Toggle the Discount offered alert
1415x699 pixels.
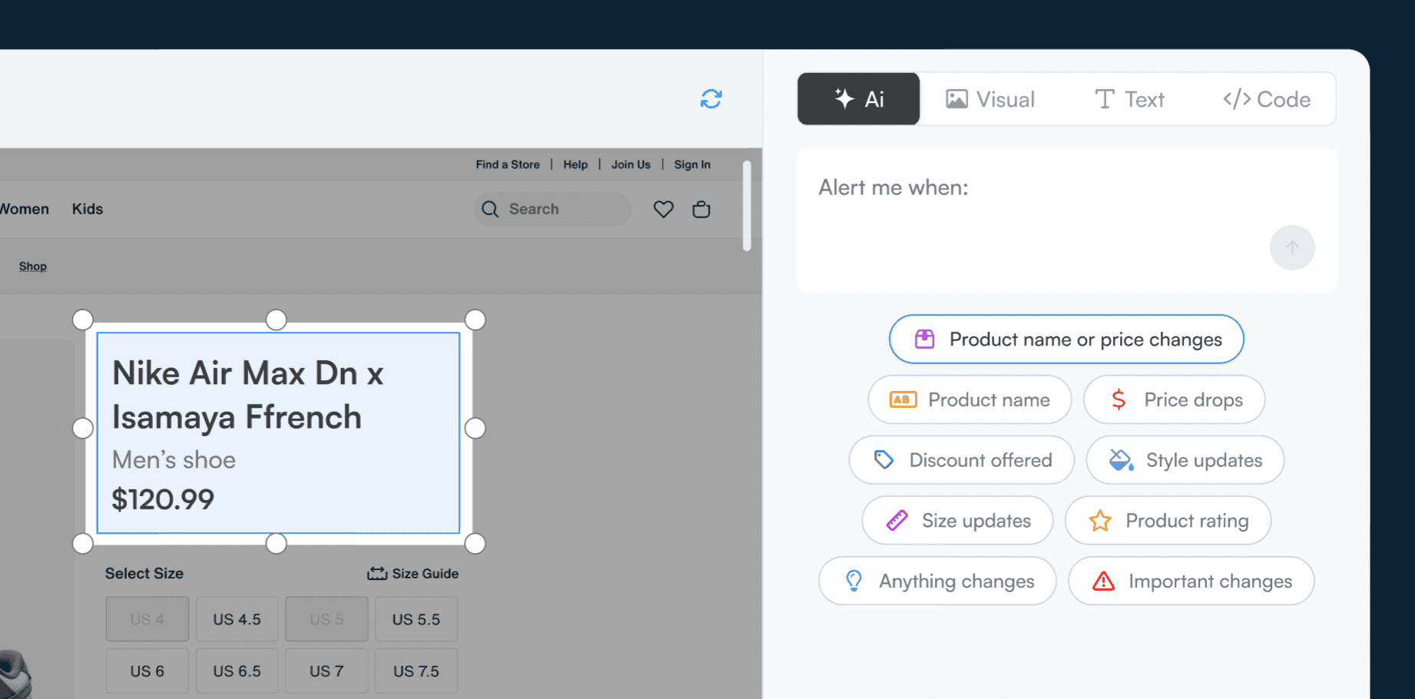[x=961, y=460]
